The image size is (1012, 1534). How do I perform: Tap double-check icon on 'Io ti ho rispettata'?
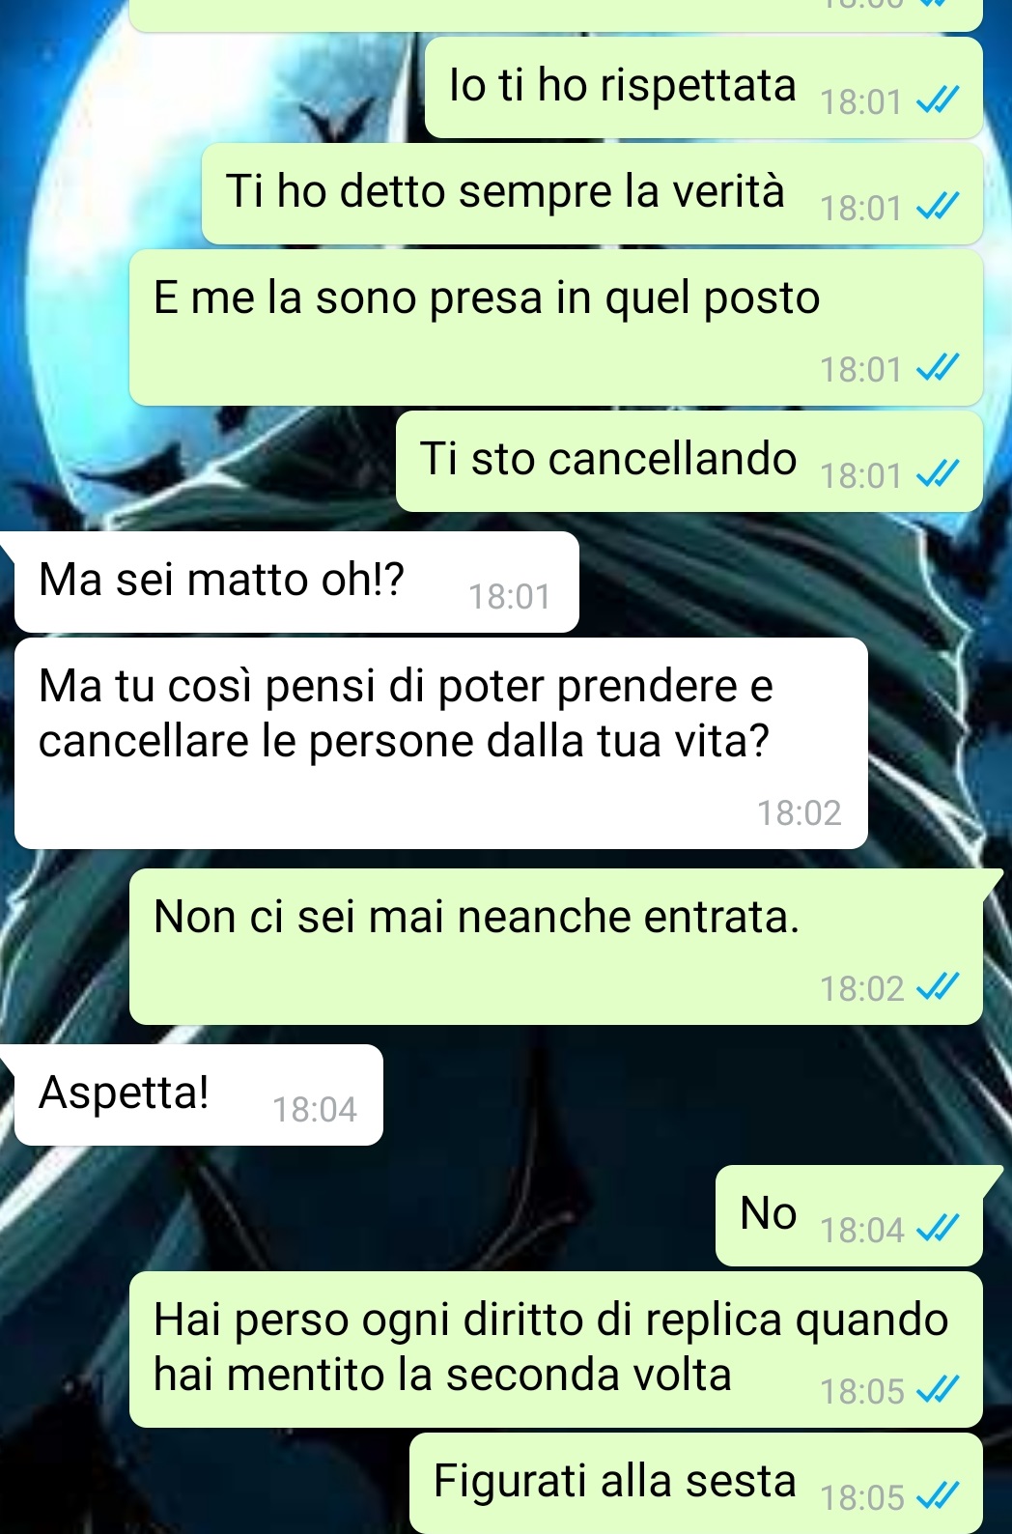click(x=937, y=99)
